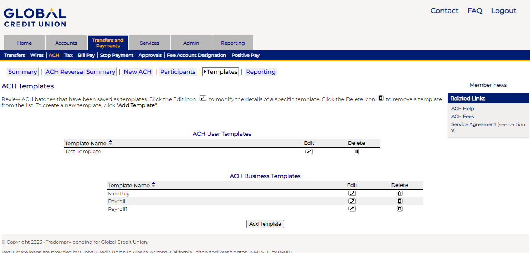Image resolution: width=530 pixels, height=253 pixels.
Task: Click the Test Template name
Action: point(83,152)
